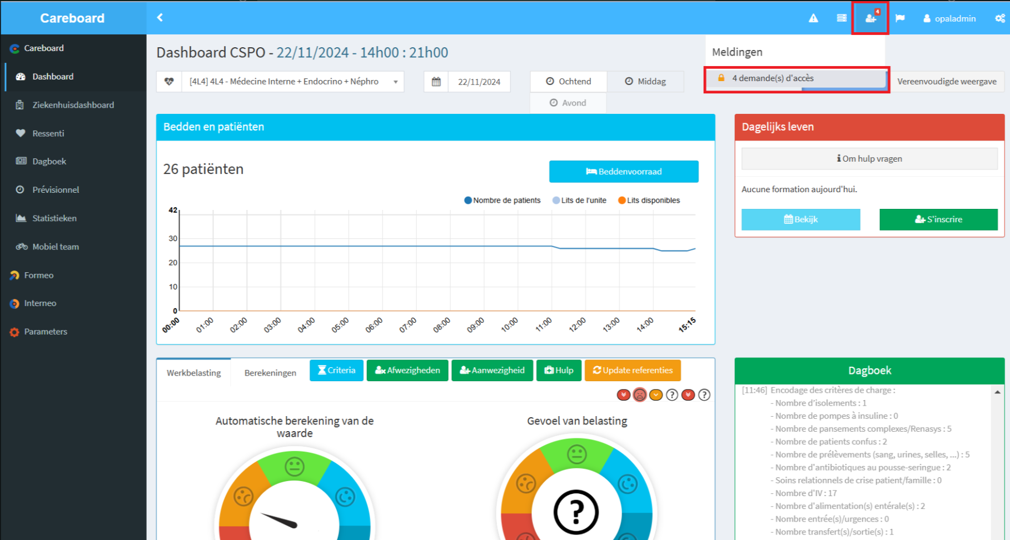Image resolution: width=1010 pixels, height=540 pixels.
Task: Select the Ochtend shift
Action: pyautogui.click(x=568, y=82)
